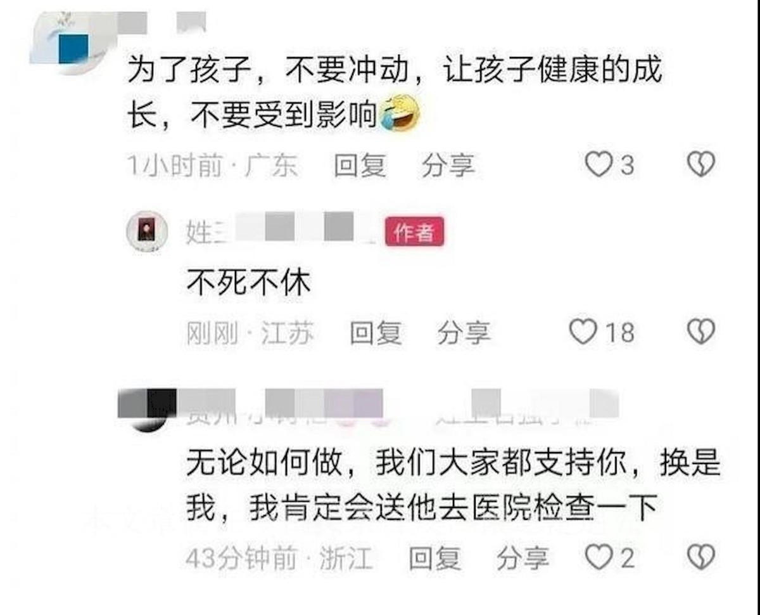Screen dimensions: 760x615
Task: Click 分享 under the 浙江 comment
Action: [x=523, y=558]
